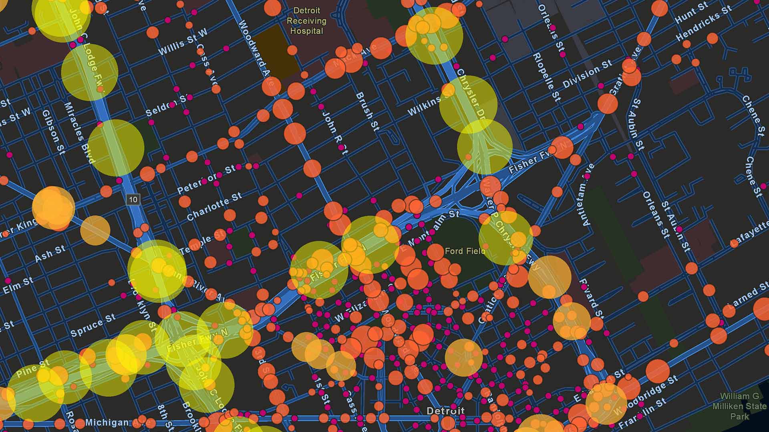Click the Ford Field label
This screenshot has height=432, width=769.
[465, 251]
